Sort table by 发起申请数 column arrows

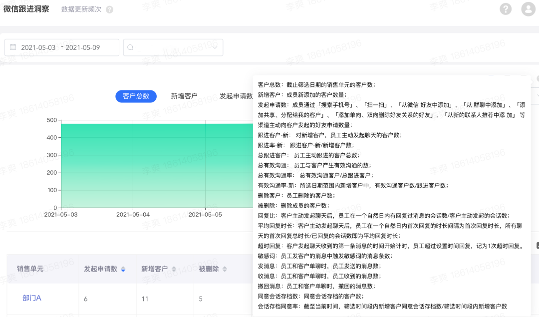coord(123,269)
